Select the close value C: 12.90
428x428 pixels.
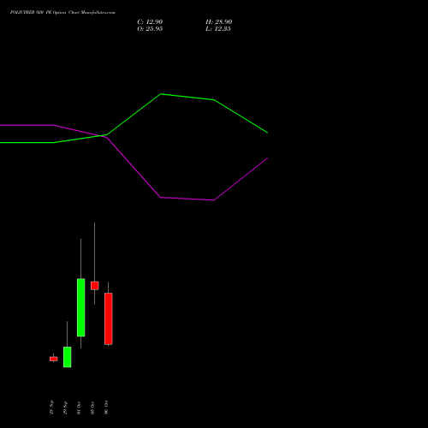[x=150, y=22]
